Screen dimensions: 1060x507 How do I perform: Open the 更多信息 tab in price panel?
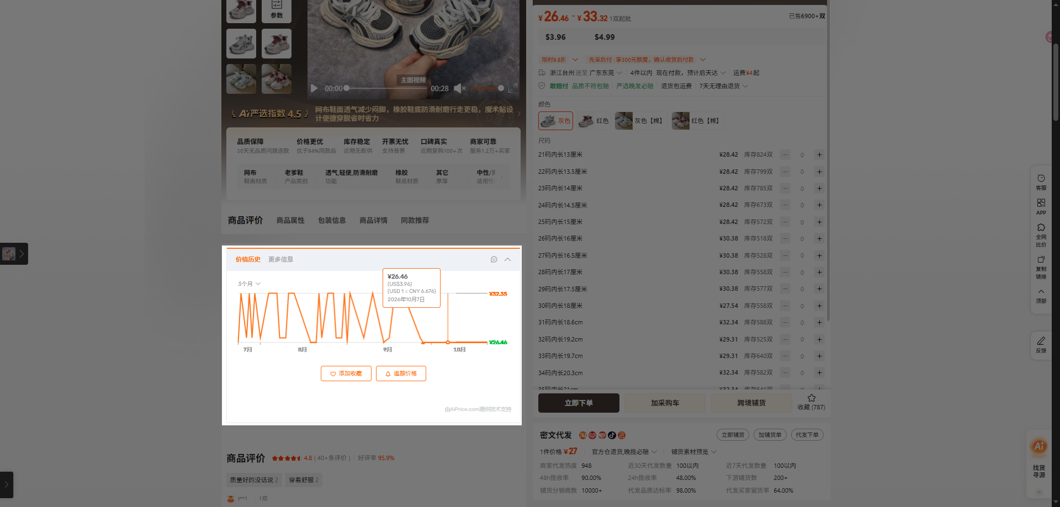click(x=280, y=259)
